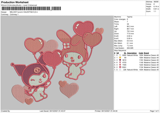Click the 'Stops:' label

tap(117, 22)
